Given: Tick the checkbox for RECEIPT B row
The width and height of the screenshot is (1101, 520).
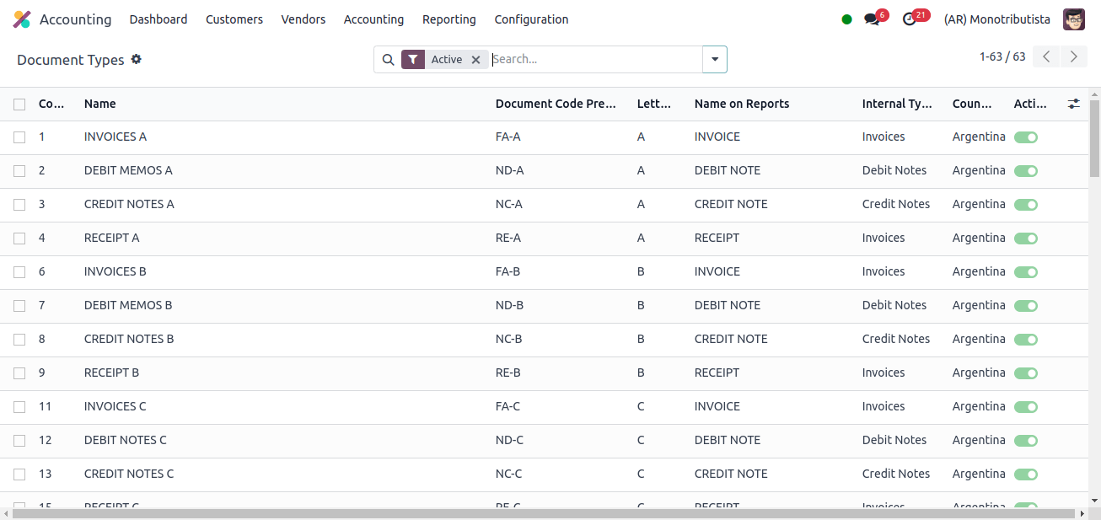Looking at the screenshot, I should tap(19, 373).
